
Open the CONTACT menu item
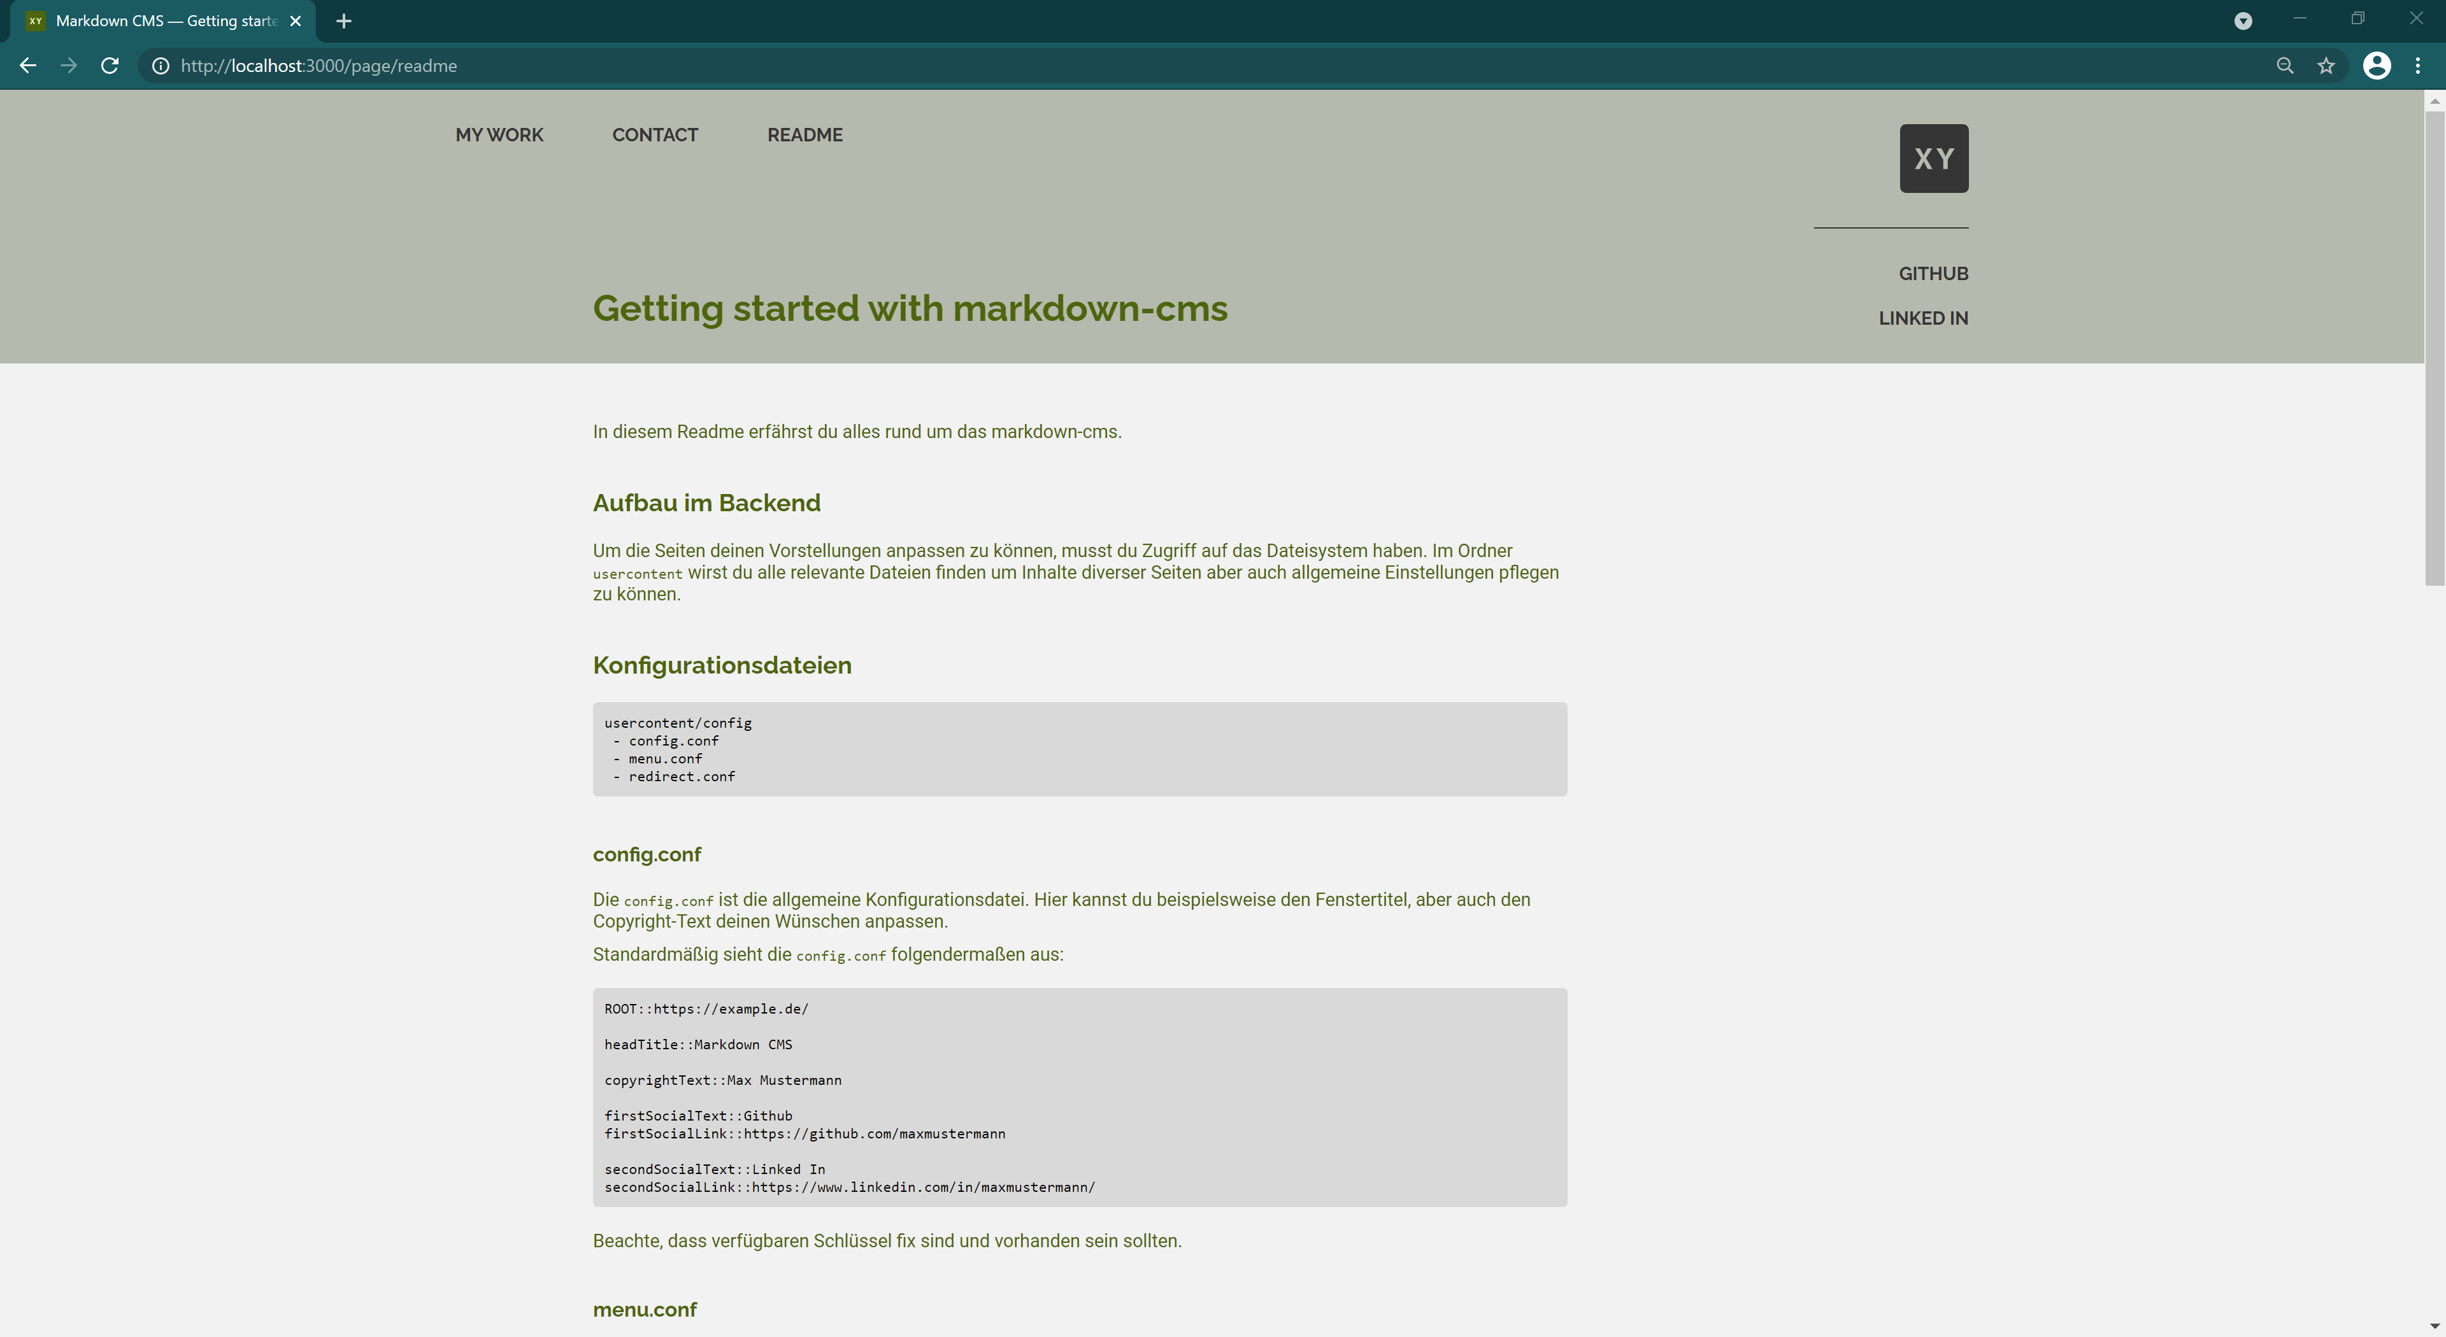click(654, 135)
